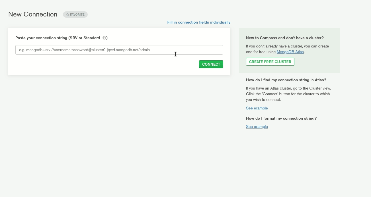371x197 pixels.
Task: Click the CREATE FREE CLUSTER button
Action: [270, 62]
